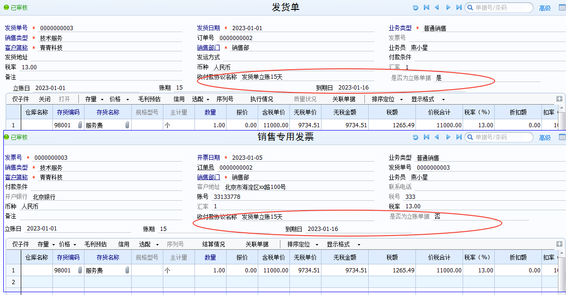Viewport: 566px width, 295px height.
Task: Click the 发票号 field label link
Action: click(x=13, y=157)
